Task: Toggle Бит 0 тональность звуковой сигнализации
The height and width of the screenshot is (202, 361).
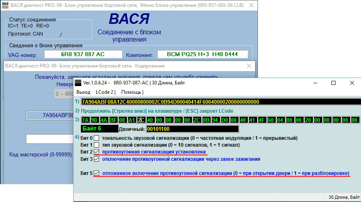Action: click(97, 138)
